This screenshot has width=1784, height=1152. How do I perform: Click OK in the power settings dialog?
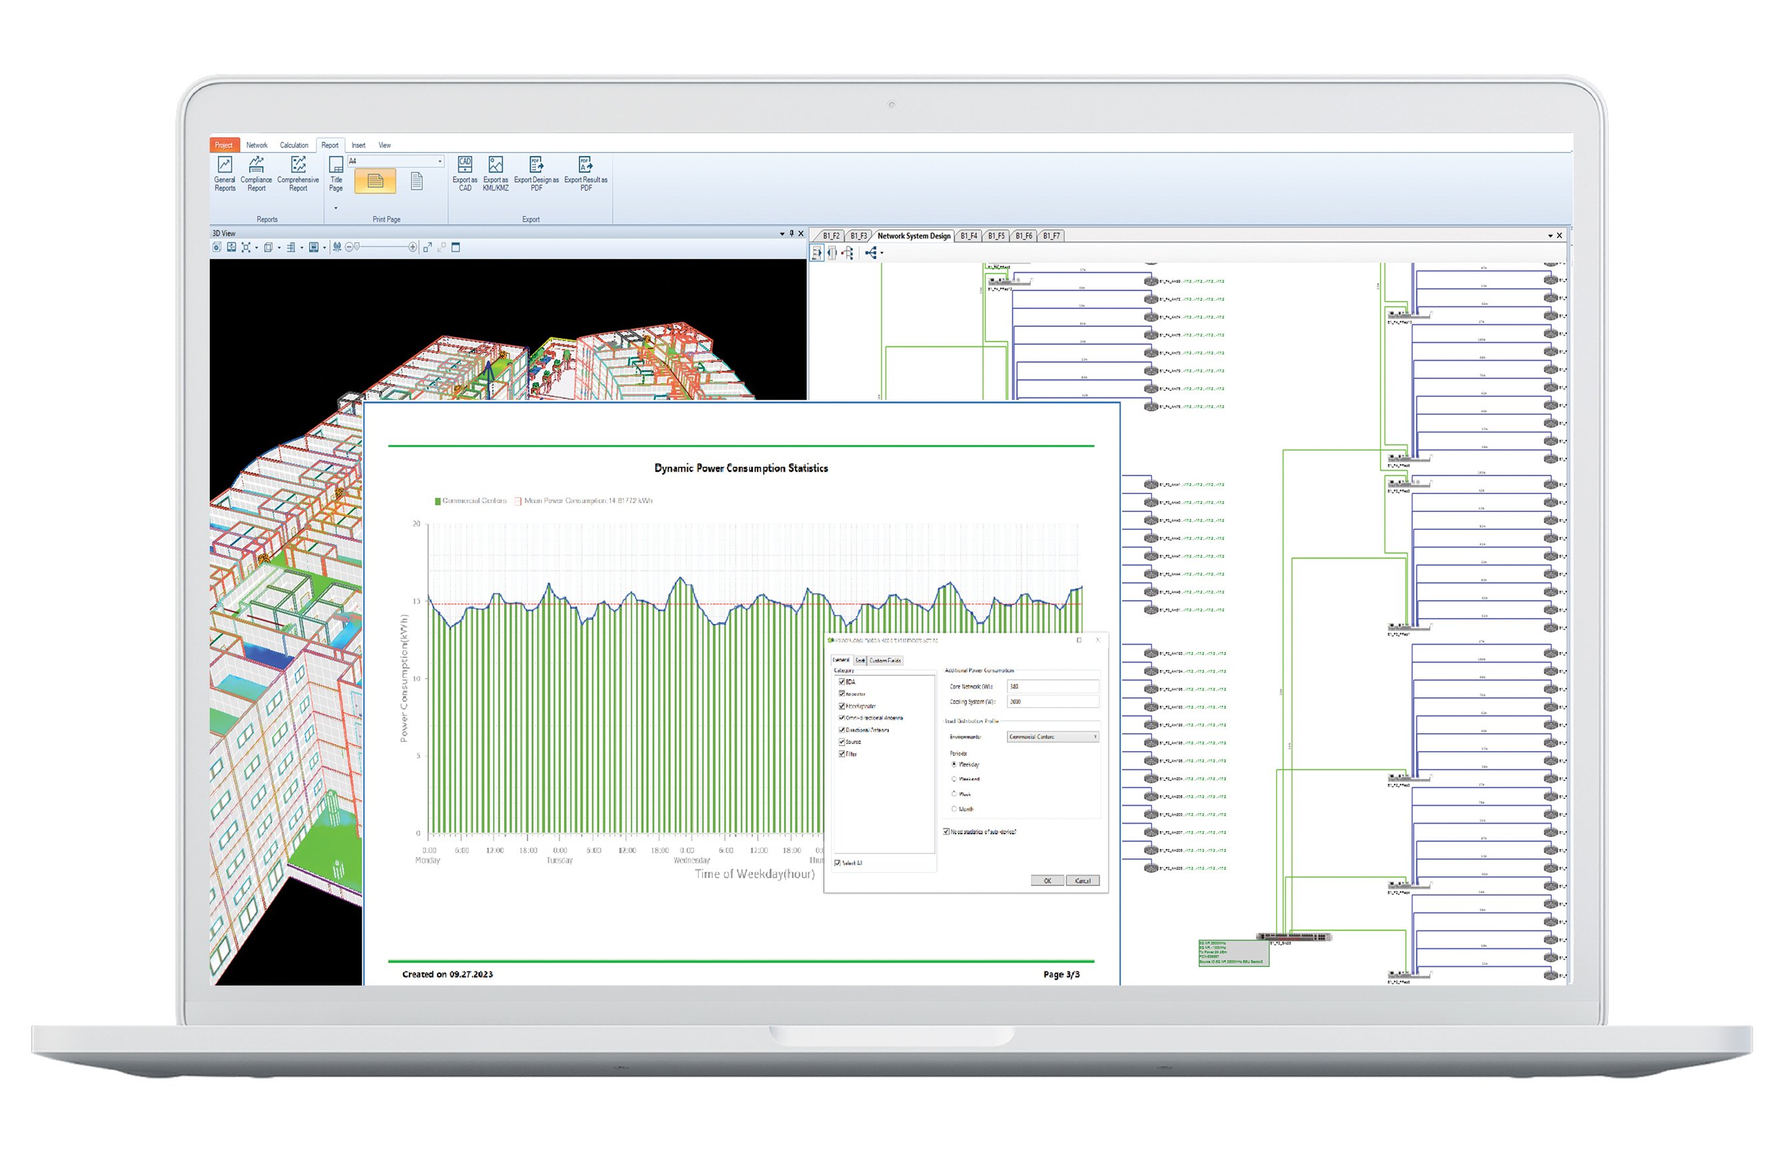(1047, 881)
